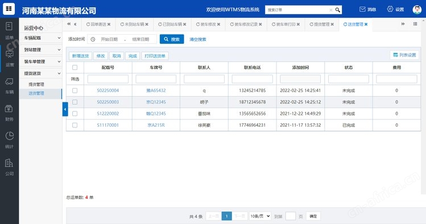
Task: Switch to the 回单寄送 tab
Action: pyautogui.click(x=98, y=24)
